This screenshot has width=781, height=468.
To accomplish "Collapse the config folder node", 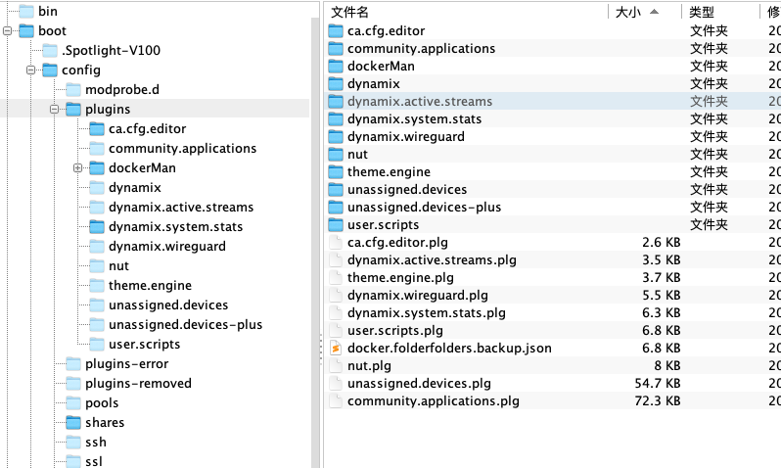I will (x=31, y=70).
